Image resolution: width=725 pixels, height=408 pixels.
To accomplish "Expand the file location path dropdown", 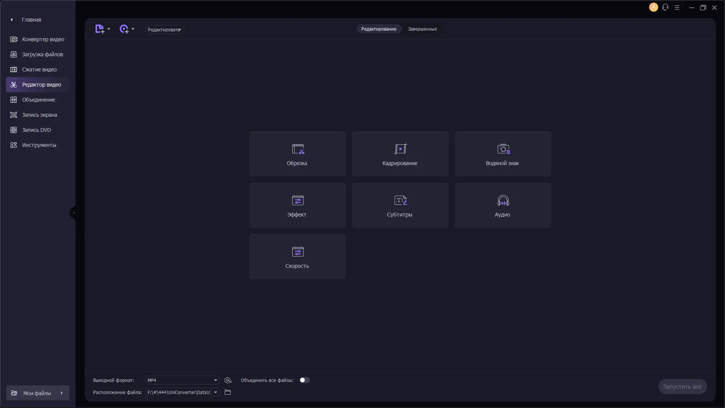I will pos(215,393).
